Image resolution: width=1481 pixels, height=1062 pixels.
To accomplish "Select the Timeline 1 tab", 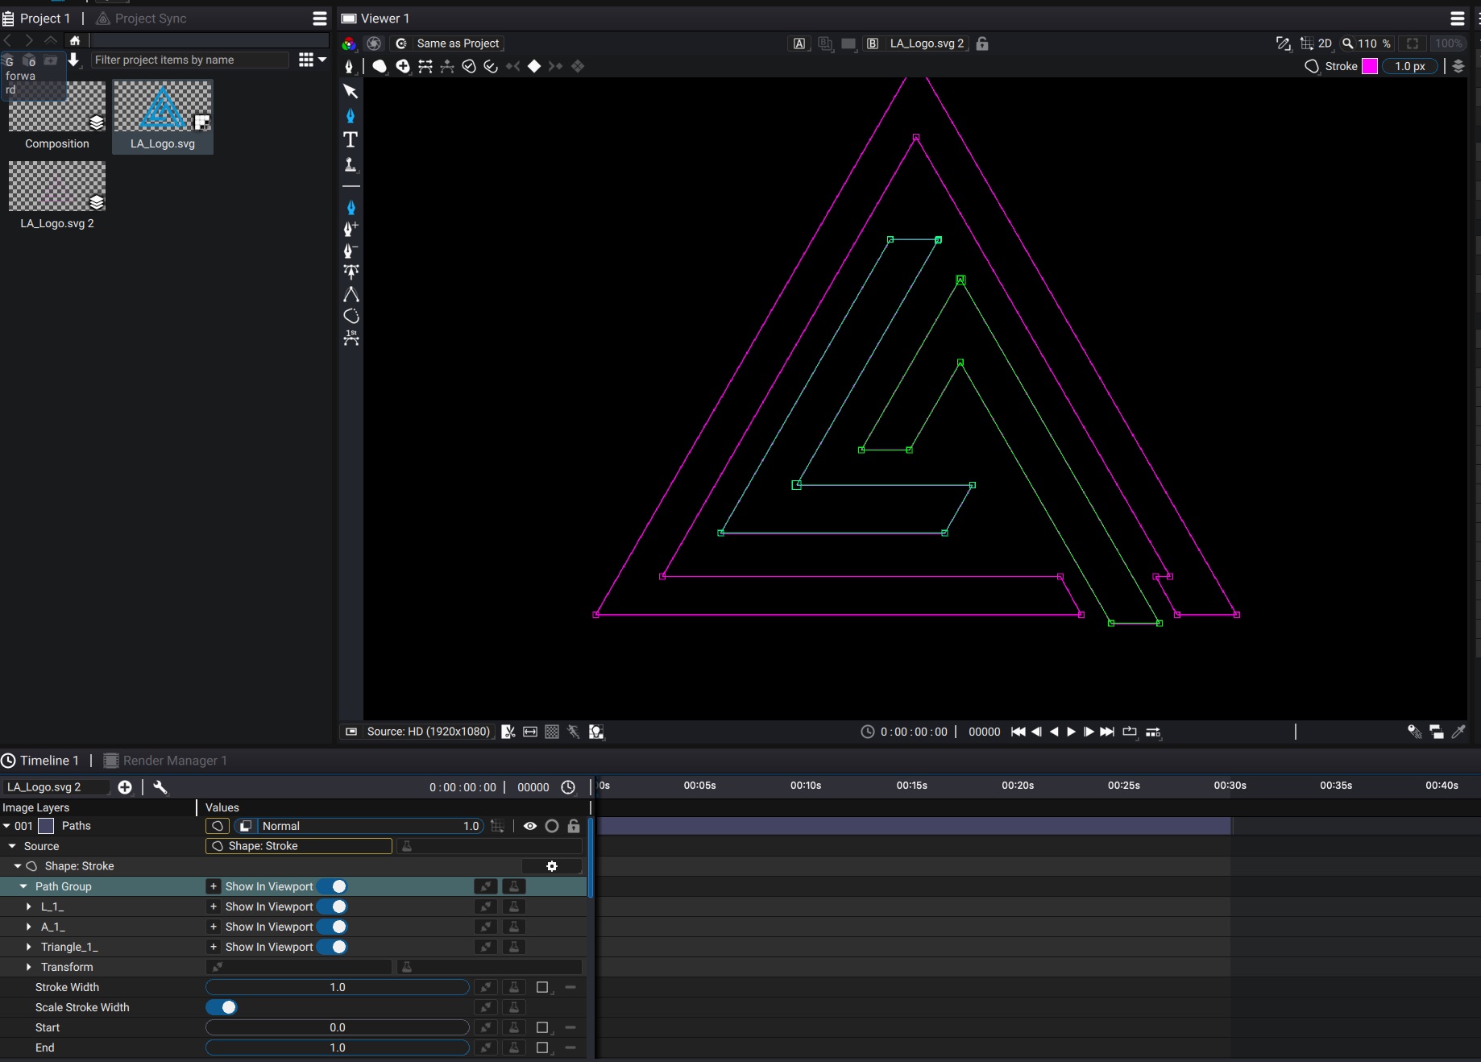I will pos(40,761).
